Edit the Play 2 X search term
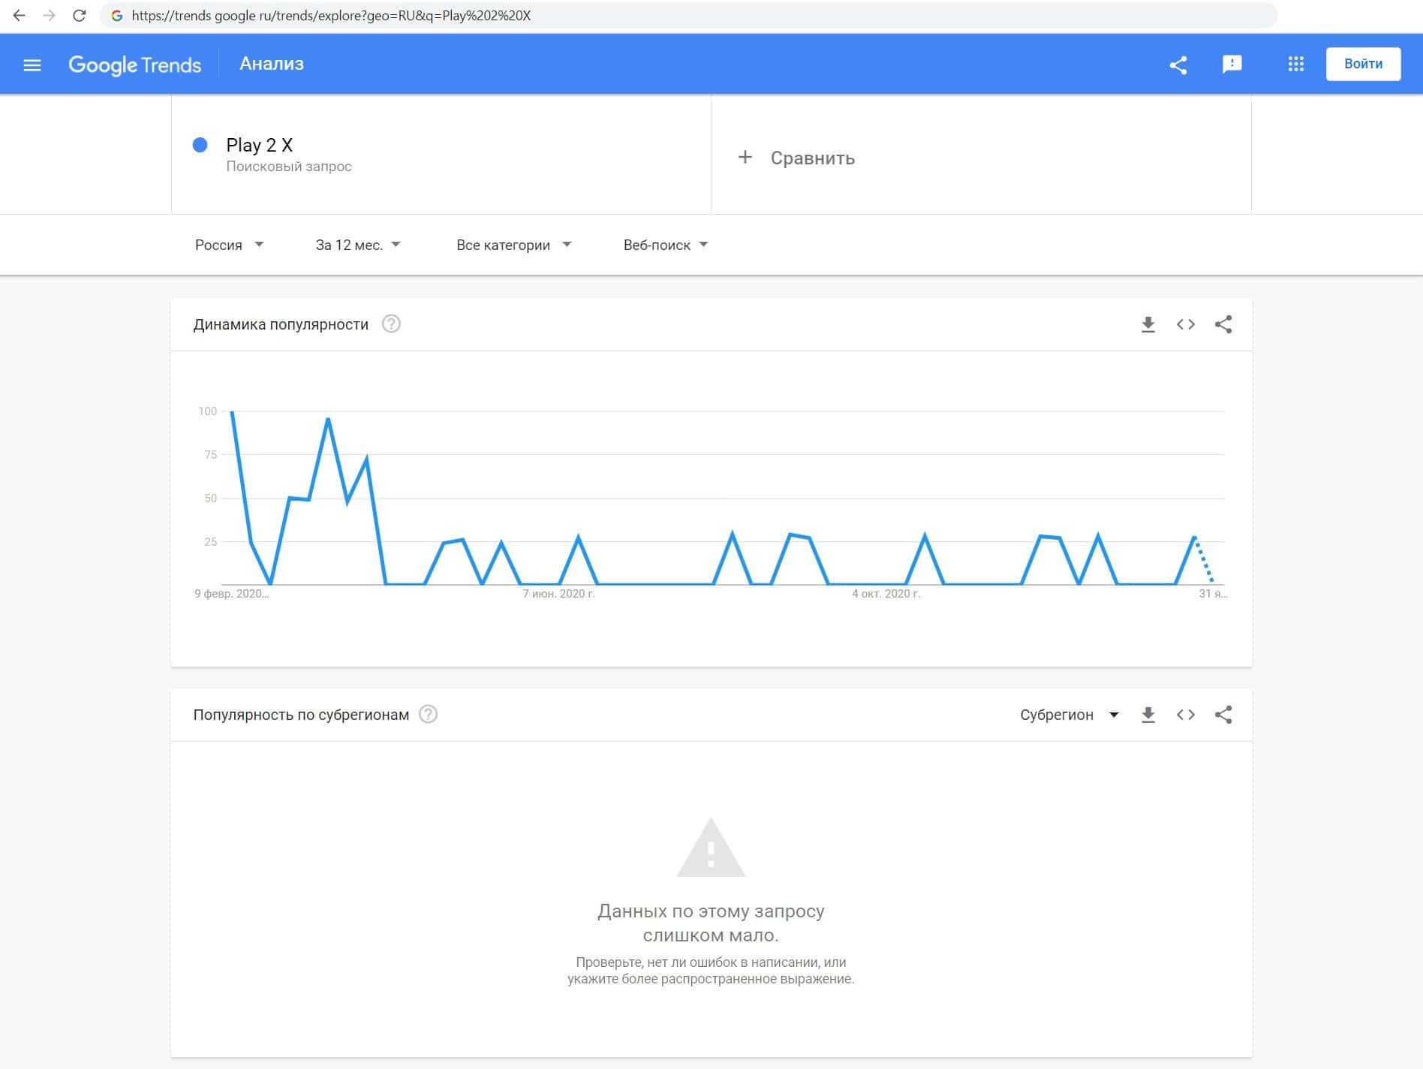The height and width of the screenshot is (1069, 1423). (x=259, y=145)
